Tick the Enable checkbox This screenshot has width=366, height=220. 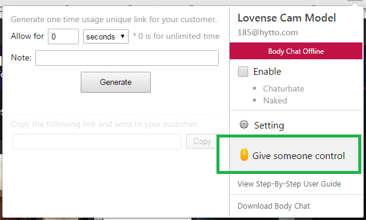[243, 71]
